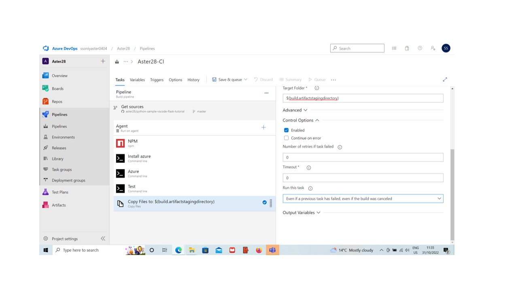Open the Save & queue dropdown arrow
Image resolution: width=518 pixels, height=291 pixels.
[x=246, y=80]
